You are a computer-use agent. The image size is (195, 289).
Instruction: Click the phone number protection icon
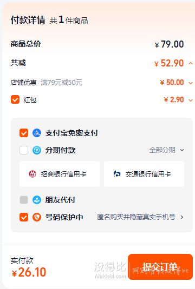coord(37,217)
